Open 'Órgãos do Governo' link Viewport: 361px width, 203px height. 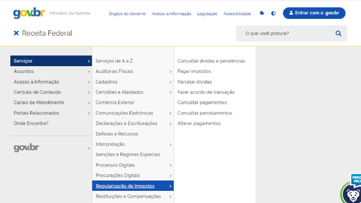pyautogui.click(x=127, y=14)
